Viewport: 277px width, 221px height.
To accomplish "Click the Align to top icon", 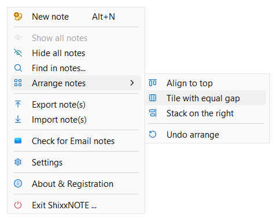I will [153, 83].
